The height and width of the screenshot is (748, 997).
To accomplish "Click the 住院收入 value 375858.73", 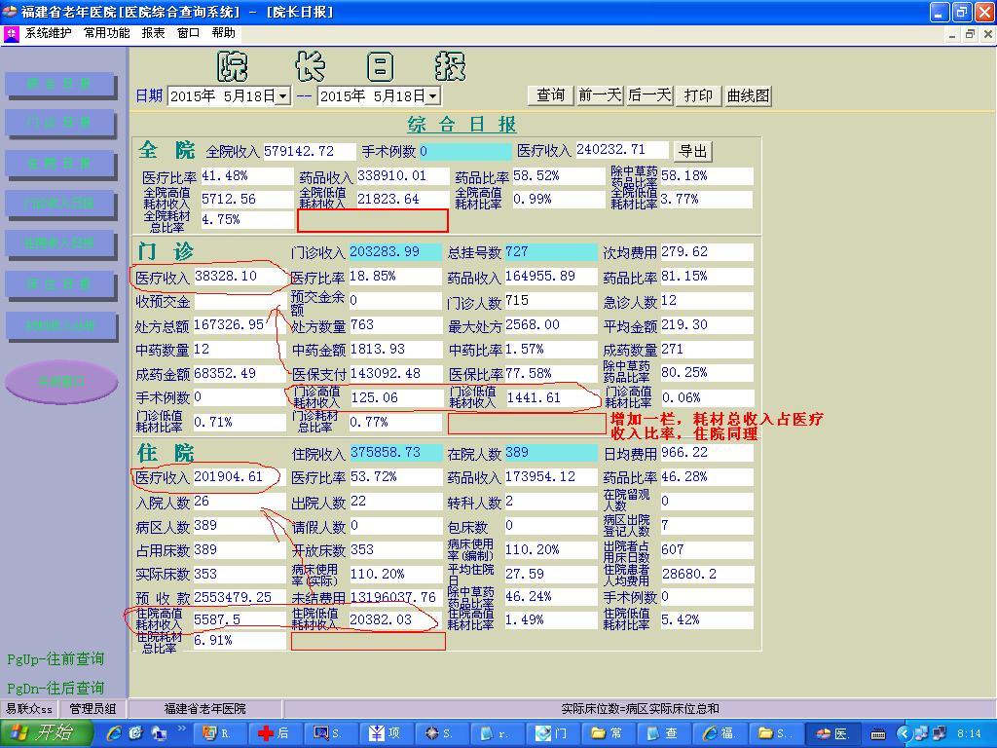I will pyautogui.click(x=395, y=452).
